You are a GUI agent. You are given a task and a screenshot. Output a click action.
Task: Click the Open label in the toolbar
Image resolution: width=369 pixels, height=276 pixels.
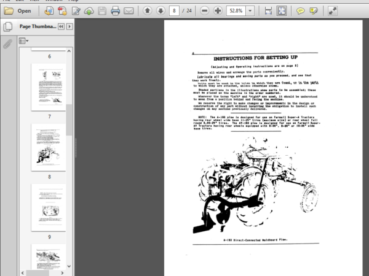coord(24,11)
